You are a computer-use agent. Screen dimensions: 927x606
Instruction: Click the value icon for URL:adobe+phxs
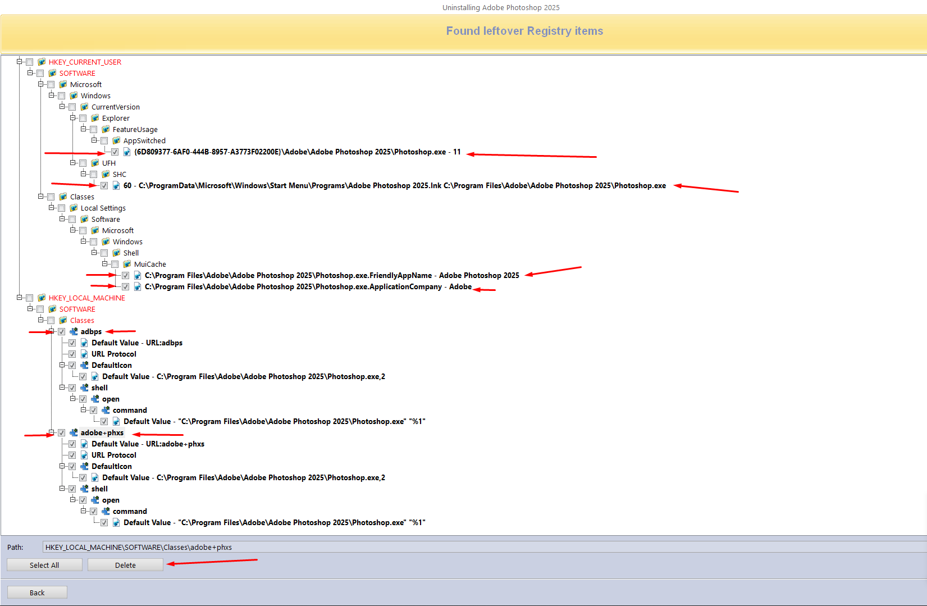pos(84,444)
